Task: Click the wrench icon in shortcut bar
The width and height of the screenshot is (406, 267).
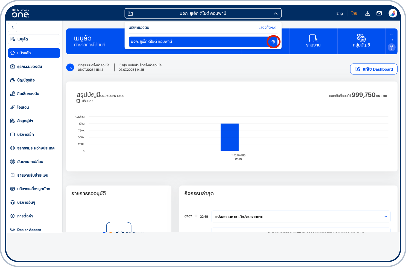Action: pyautogui.click(x=392, y=48)
